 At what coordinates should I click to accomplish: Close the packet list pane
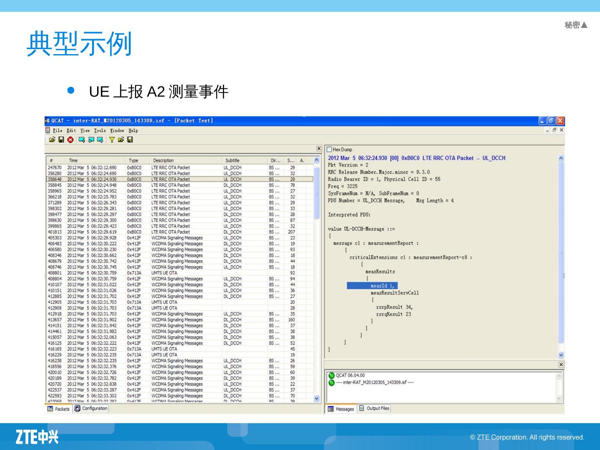pyautogui.click(x=319, y=149)
